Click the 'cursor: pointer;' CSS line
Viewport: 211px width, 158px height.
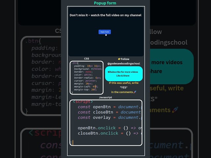pyautogui.click(x=85, y=81)
